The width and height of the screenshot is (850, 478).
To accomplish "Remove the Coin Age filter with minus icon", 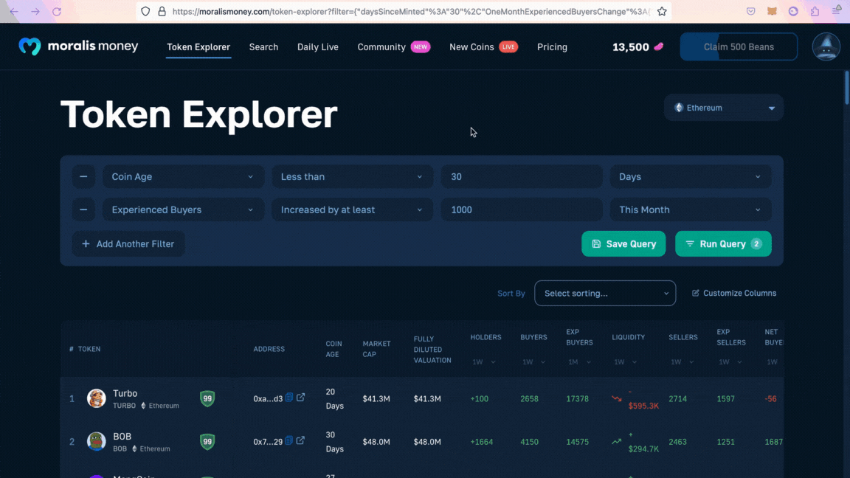I will tap(83, 177).
